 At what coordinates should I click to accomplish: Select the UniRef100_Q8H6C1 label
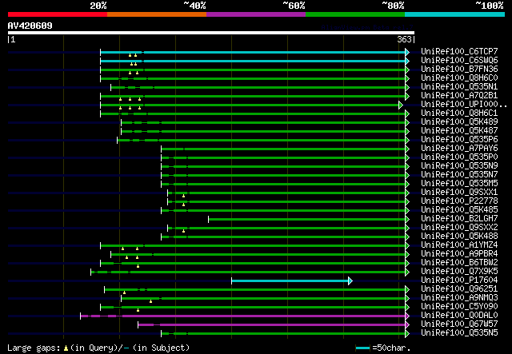(459, 113)
